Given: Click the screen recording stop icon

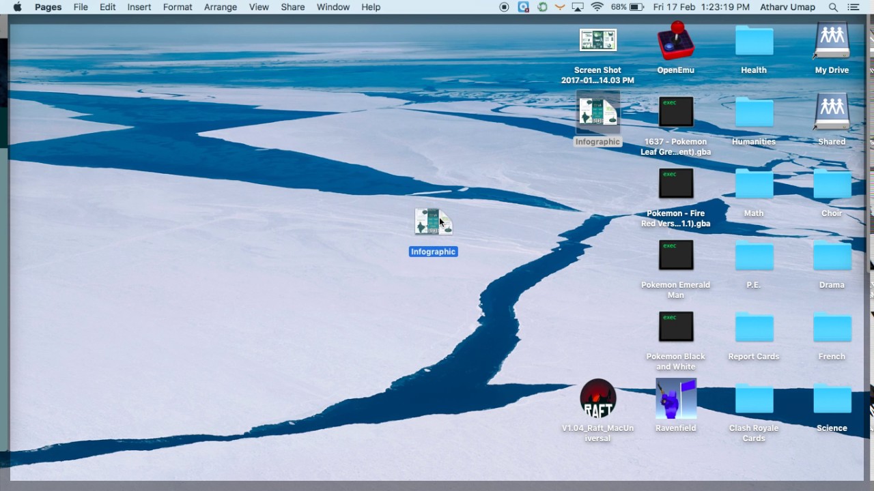Looking at the screenshot, I should (x=505, y=7).
